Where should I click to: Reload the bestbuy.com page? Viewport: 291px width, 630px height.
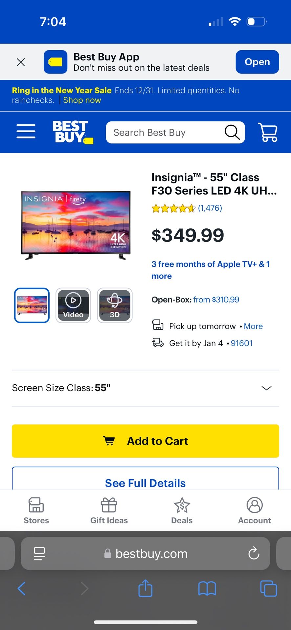click(254, 554)
